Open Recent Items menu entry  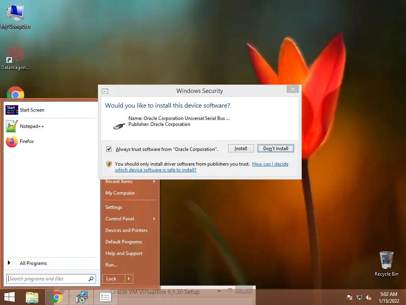point(119,181)
